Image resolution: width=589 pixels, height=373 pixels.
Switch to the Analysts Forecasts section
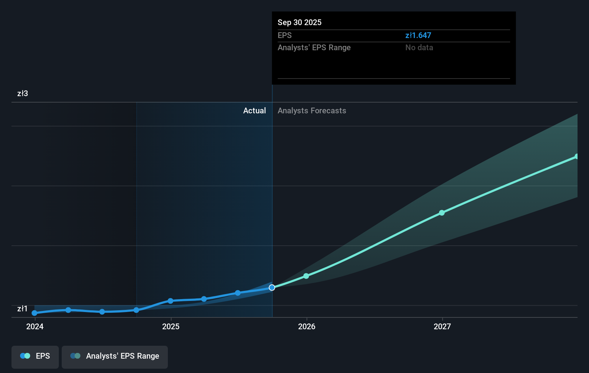pyautogui.click(x=312, y=111)
